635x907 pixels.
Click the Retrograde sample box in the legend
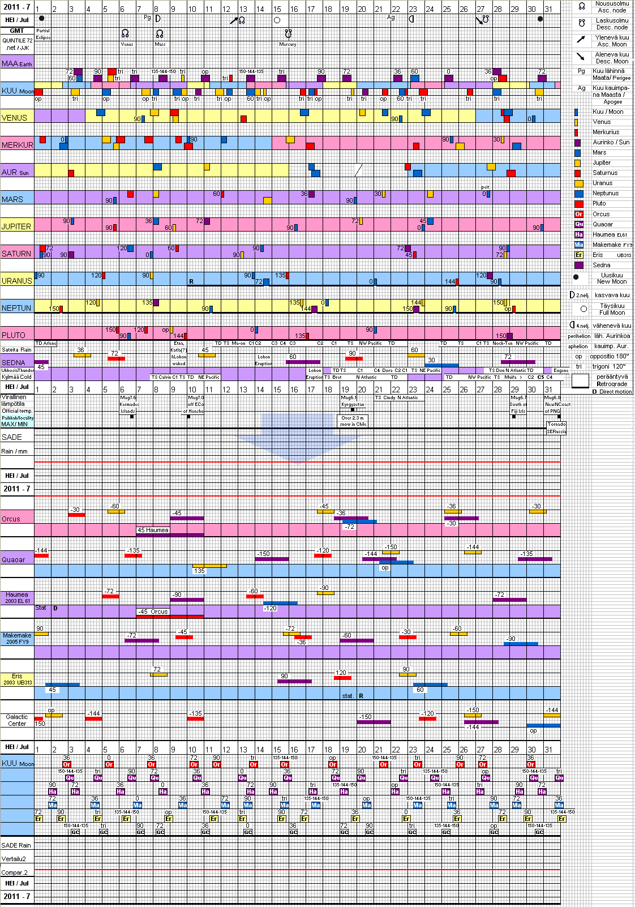580,381
